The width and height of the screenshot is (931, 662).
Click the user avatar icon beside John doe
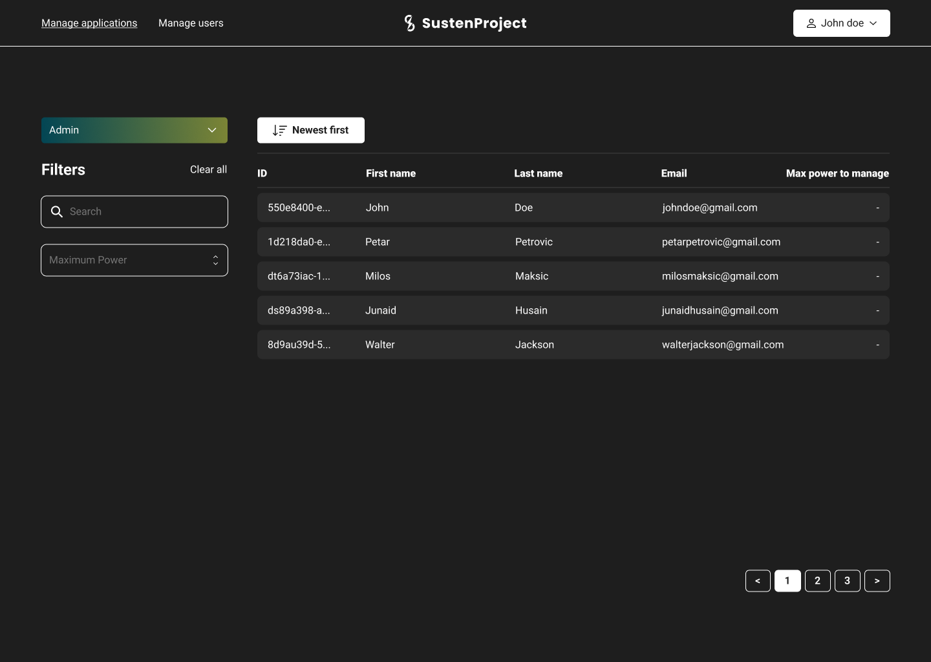[x=811, y=23]
